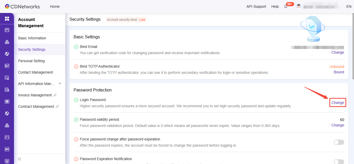Click the link icon beside Invoice Management
This screenshot has height=164, width=354.
pos(55,95)
